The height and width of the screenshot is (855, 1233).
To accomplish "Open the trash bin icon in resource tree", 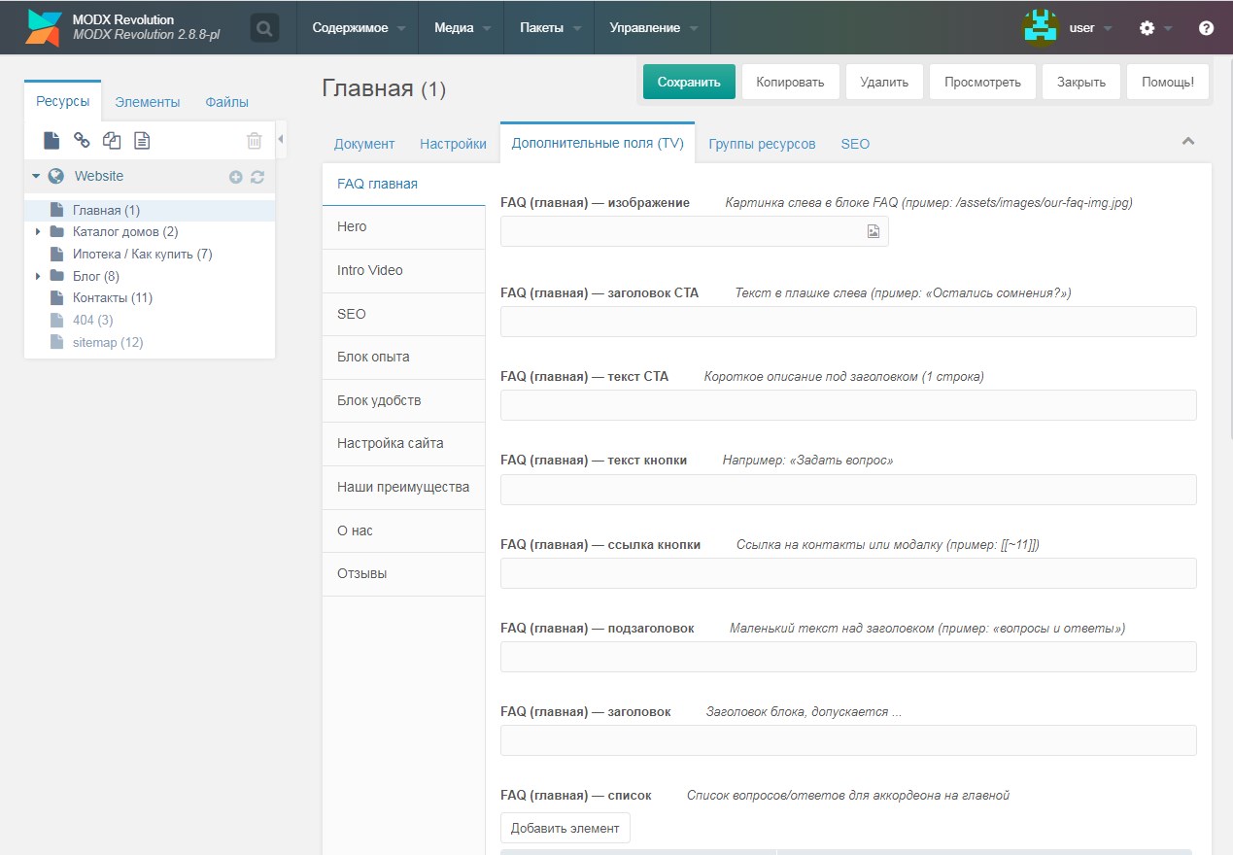I will (x=255, y=141).
